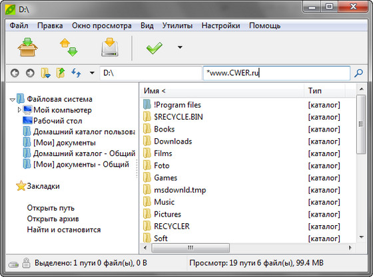The image size is (373, 277).
Task: Open the Настройки menu
Action: pos(220,26)
